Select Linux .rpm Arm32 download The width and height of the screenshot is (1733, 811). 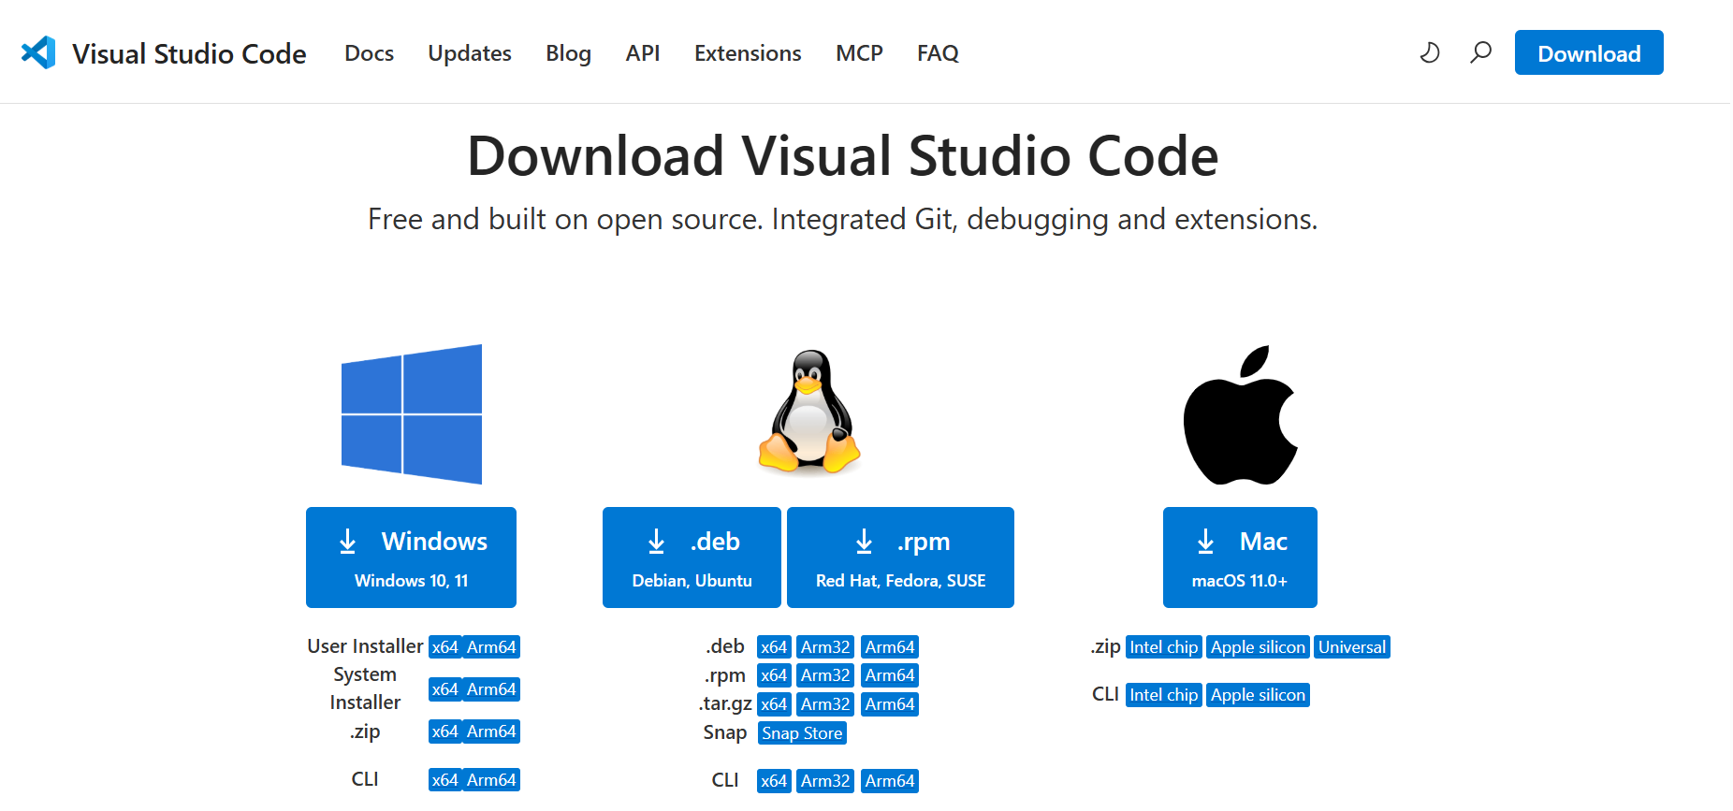pyautogui.click(x=825, y=675)
